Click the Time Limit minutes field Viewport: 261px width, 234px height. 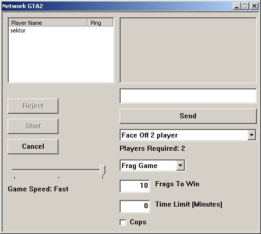135,207
